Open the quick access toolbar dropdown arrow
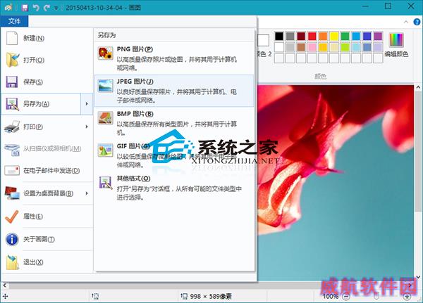This screenshot has height=303, width=423. click(x=56, y=8)
